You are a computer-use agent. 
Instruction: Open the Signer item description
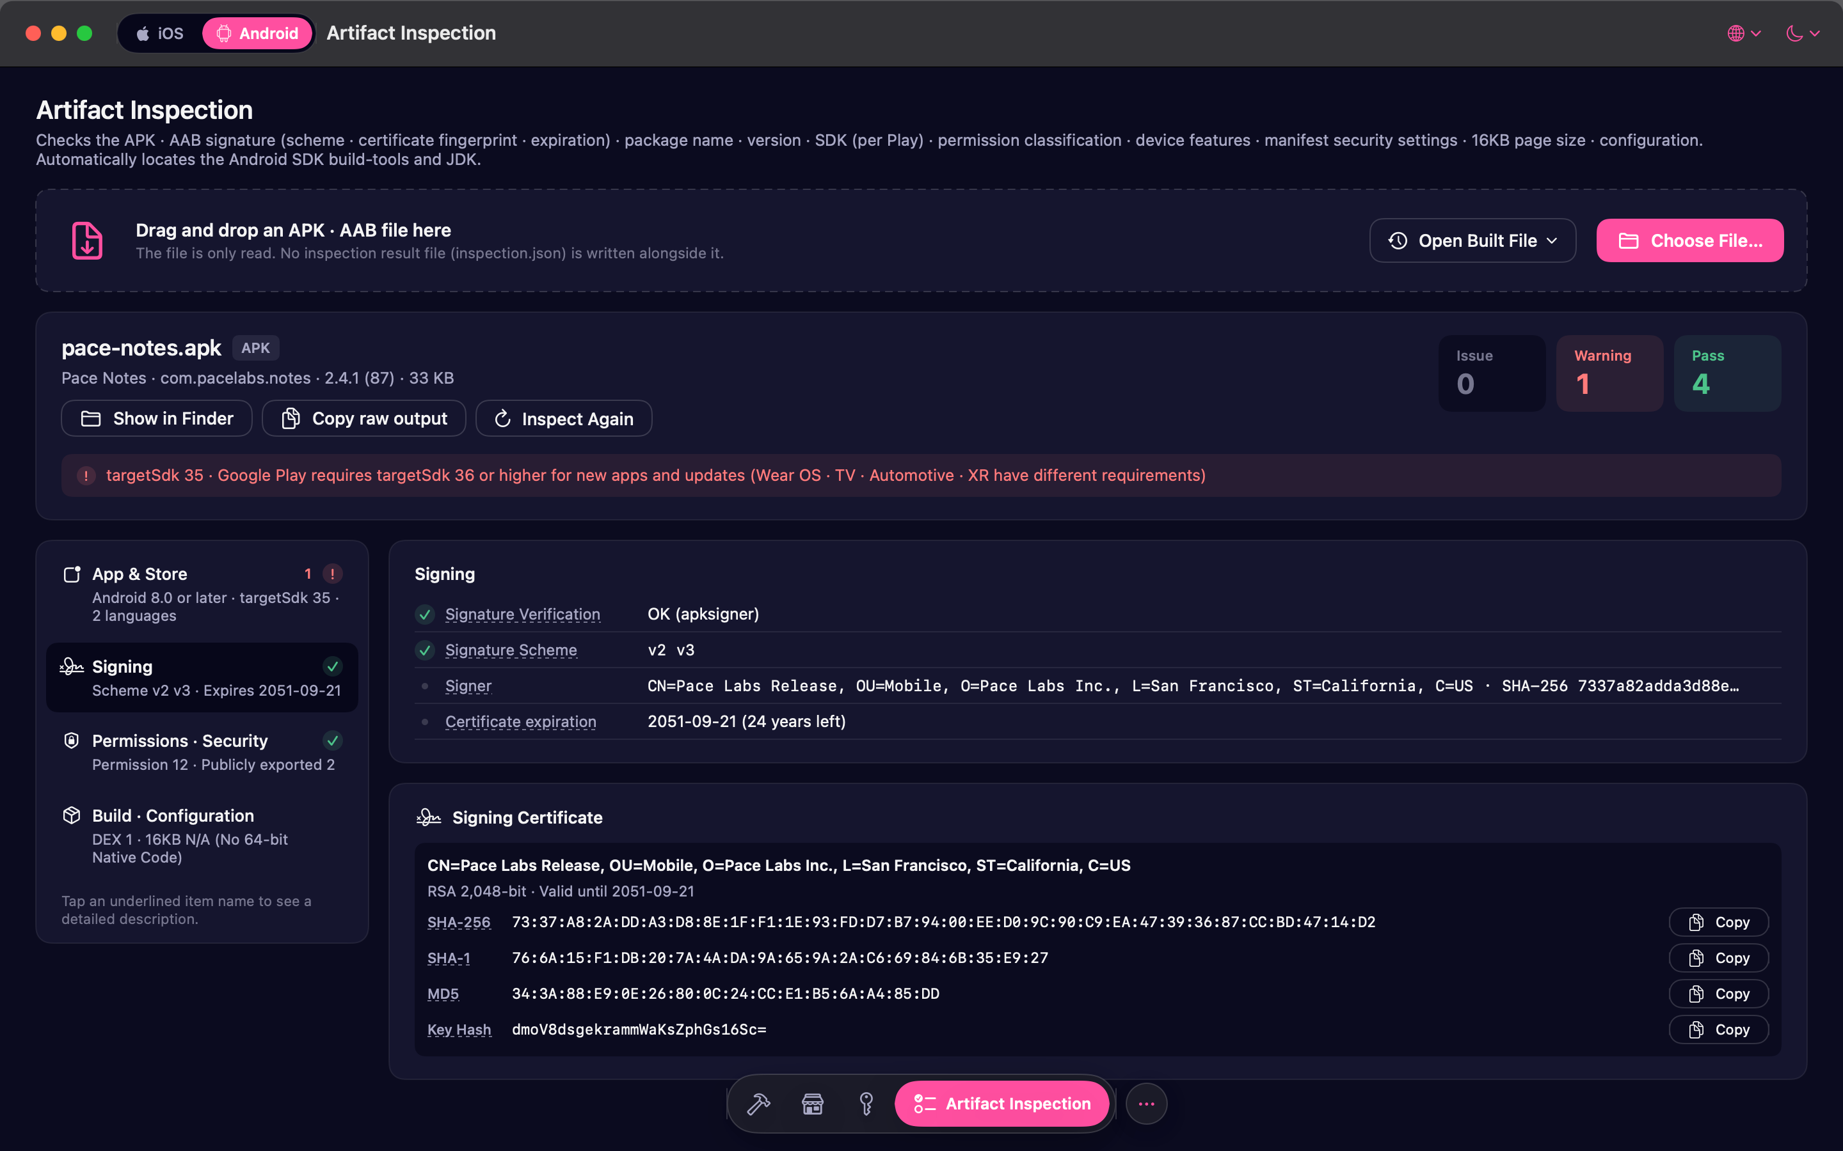tap(468, 686)
